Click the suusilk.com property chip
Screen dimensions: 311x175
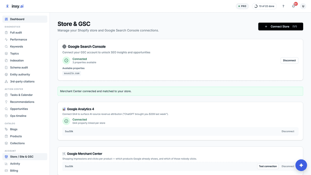coord(72,73)
